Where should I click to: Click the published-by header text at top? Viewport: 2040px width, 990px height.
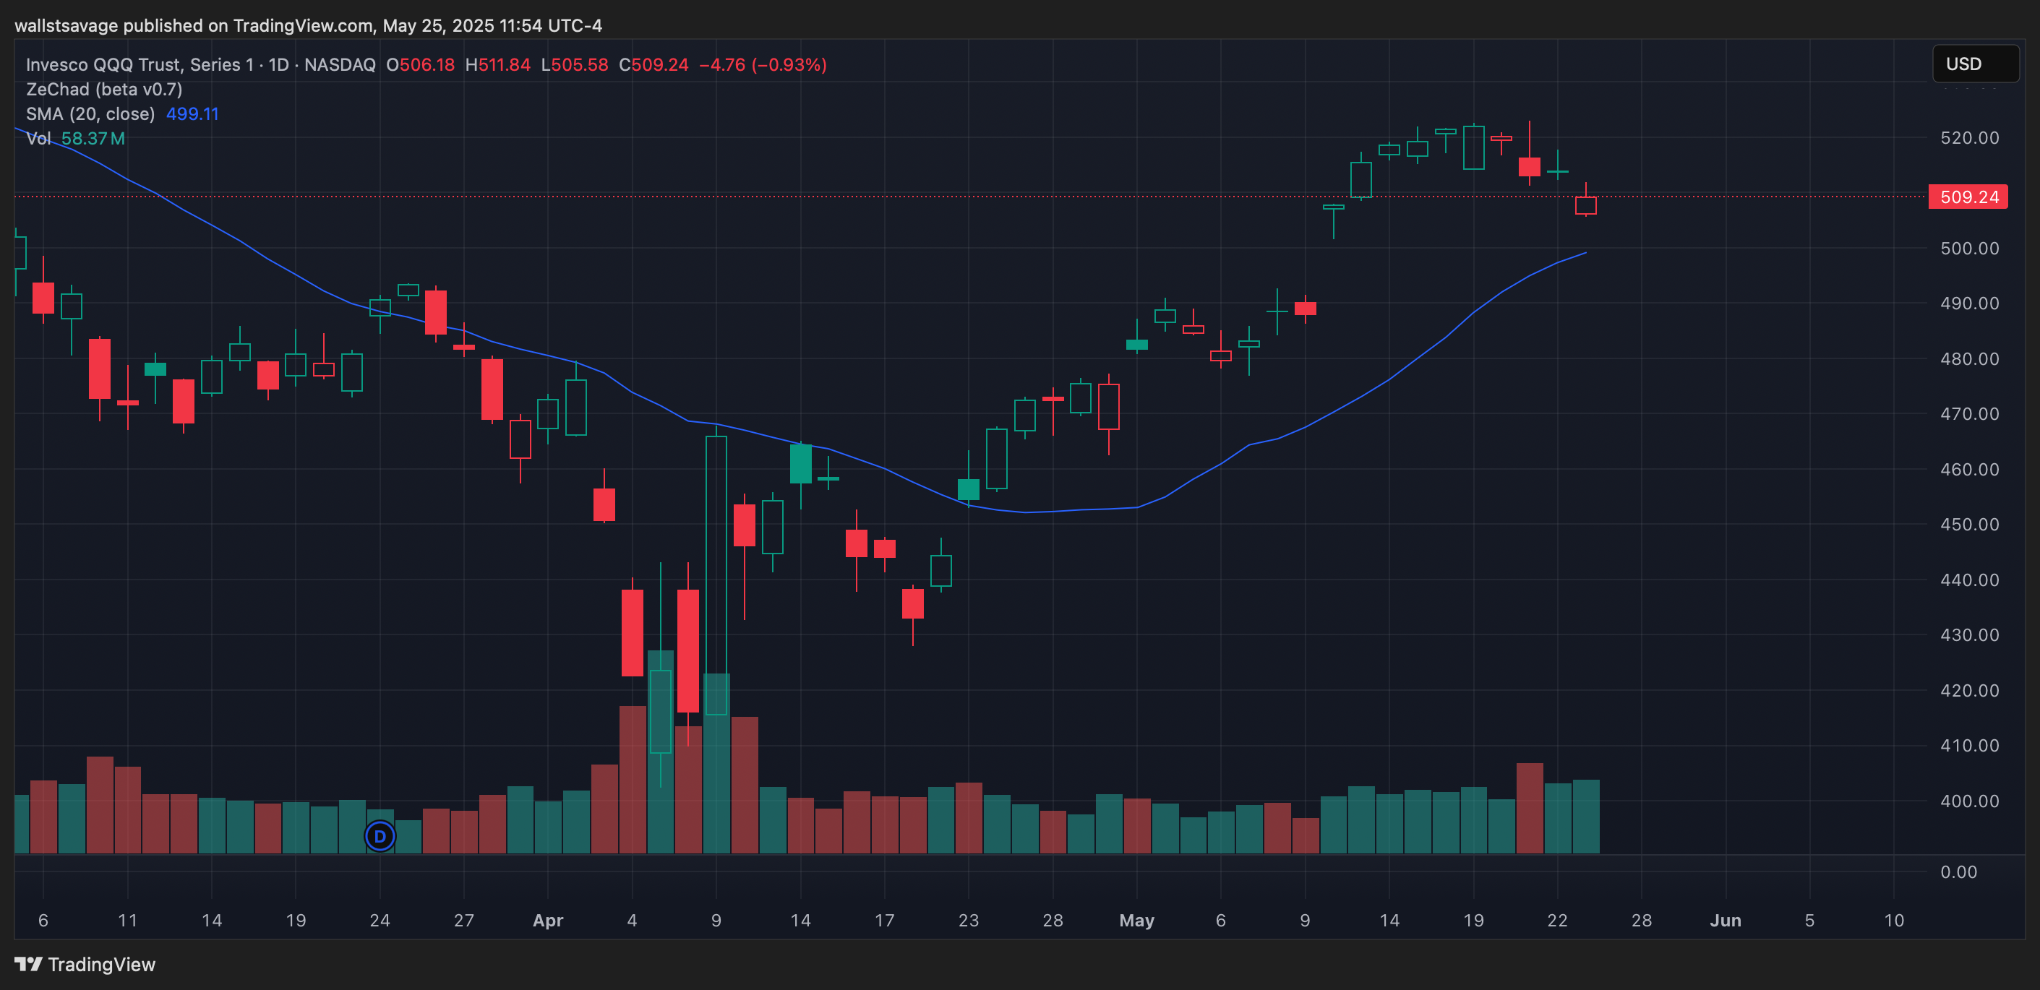pos(308,25)
